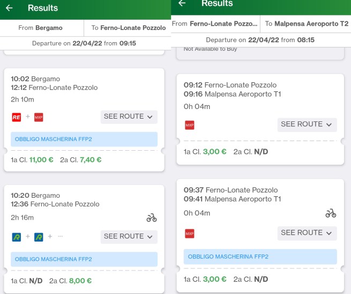
Task: Expand SEE ROUTE for the 10:02 Bergamo trip
Action: coord(129,117)
